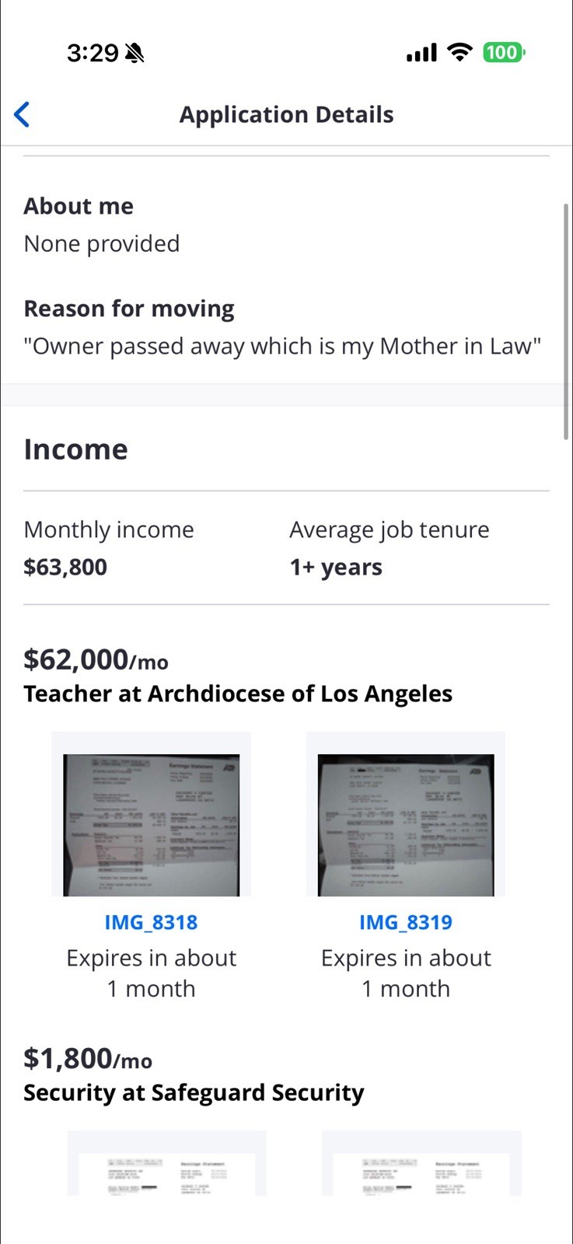573x1244 pixels.
Task: View the IMG_8318 earnings statement thumbnail
Action: [x=151, y=814]
